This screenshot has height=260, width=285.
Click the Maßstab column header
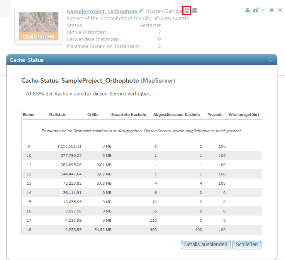(57, 114)
